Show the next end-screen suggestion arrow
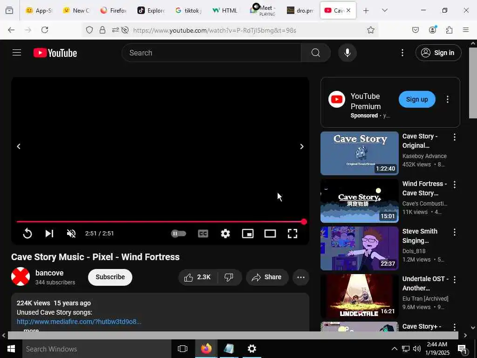This screenshot has width=477, height=358. (x=302, y=146)
